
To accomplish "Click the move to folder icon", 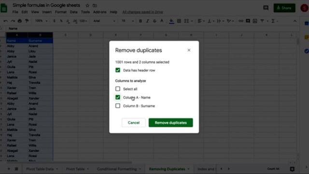I will [x=95, y=5].
